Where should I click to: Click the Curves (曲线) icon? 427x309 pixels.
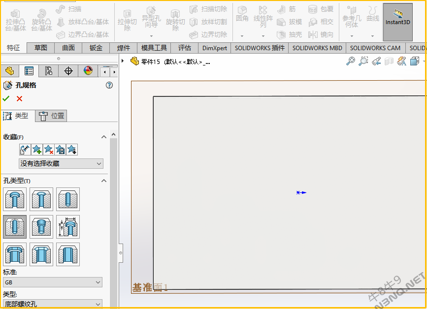[x=373, y=14]
